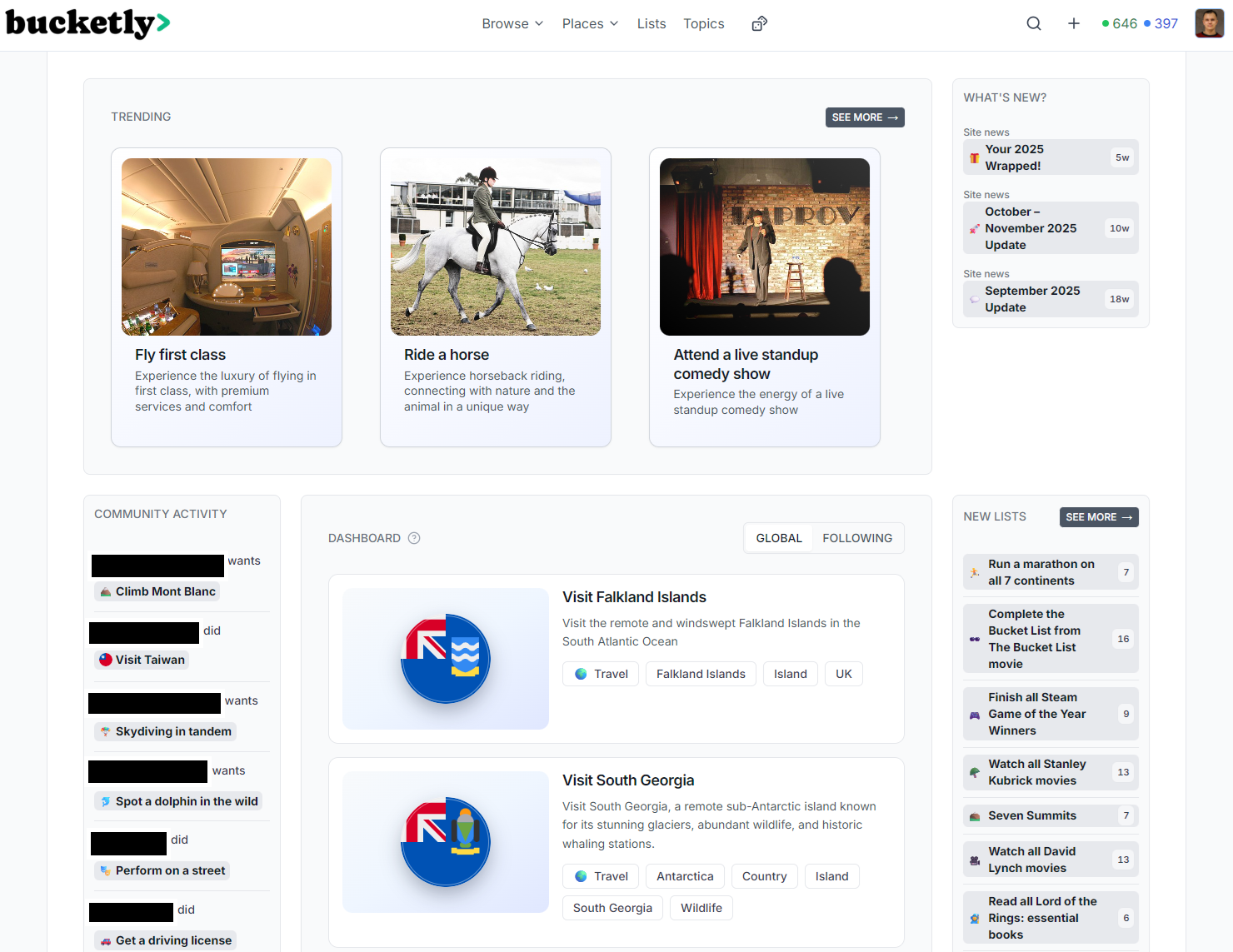This screenshot has width=1233, height=952.
Task: Switch dashboard to Global view
Action: pyautogui.click(x=779, y=538)
